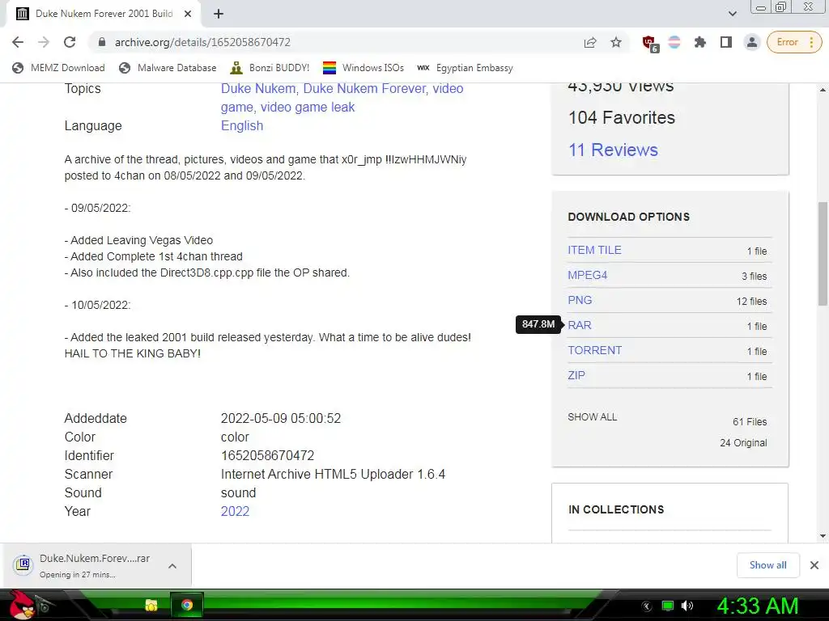Open tab search dropdown arrow
829x621 pixels.
click(x=732, y=14)
